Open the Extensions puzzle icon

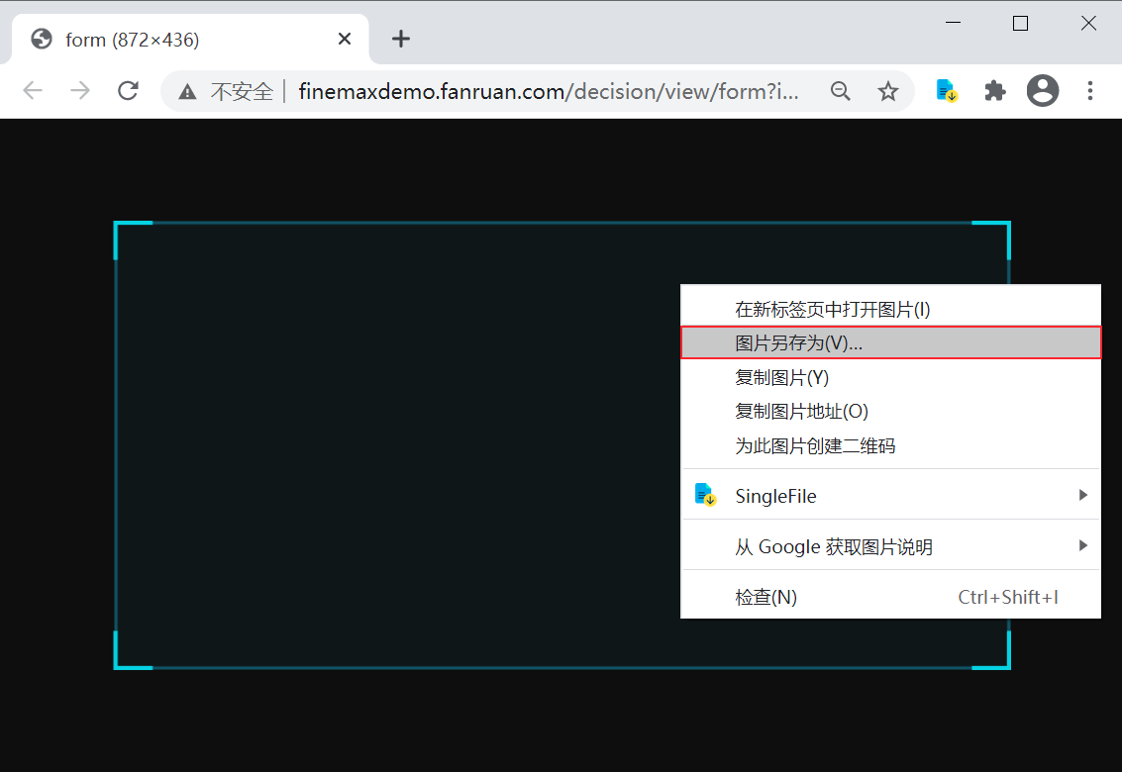click(x=994, y=91)
